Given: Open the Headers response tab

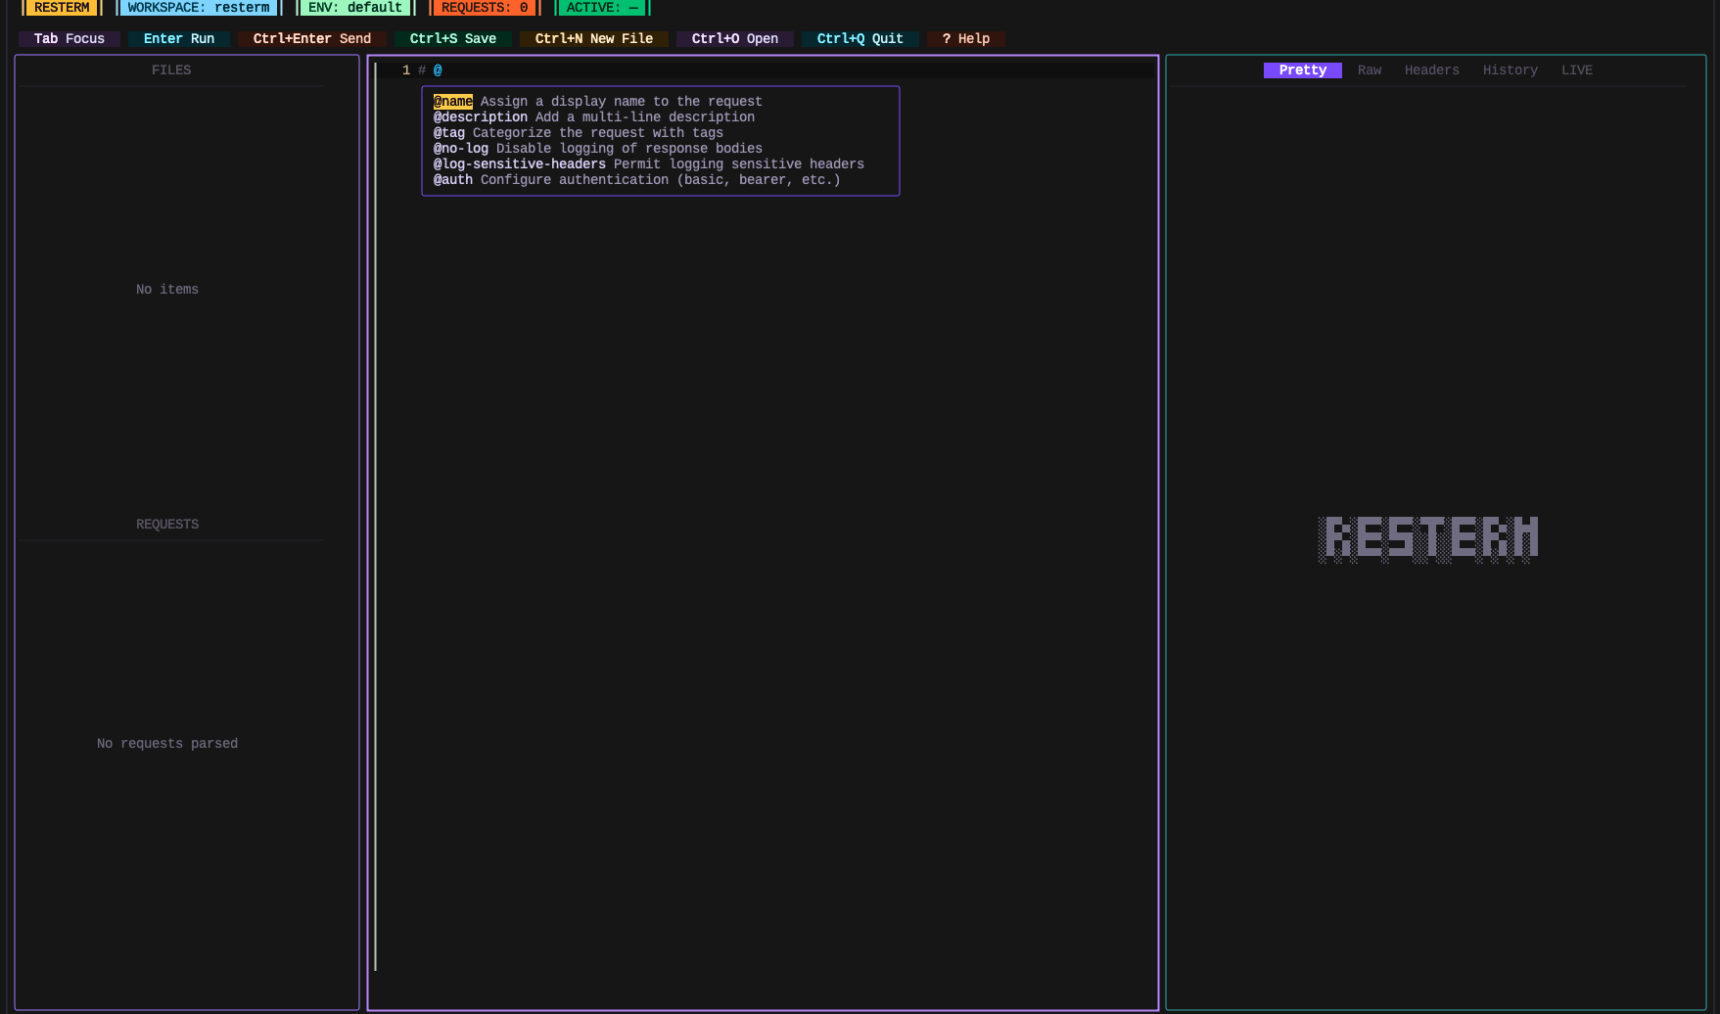Looking at the screenshot, I should click(x=1431, y=69).
